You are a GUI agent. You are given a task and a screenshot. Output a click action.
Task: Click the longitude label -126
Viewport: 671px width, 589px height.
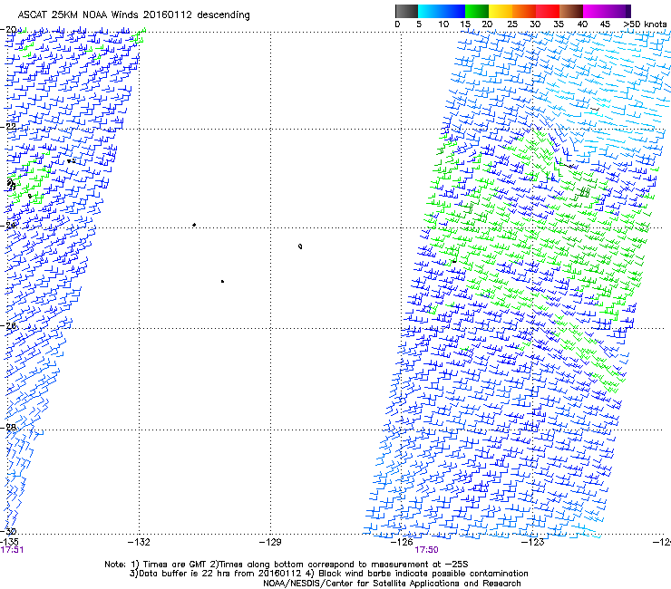tap(402, 543)
